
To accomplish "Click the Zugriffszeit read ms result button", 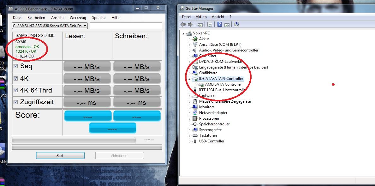I will [87, 102].
